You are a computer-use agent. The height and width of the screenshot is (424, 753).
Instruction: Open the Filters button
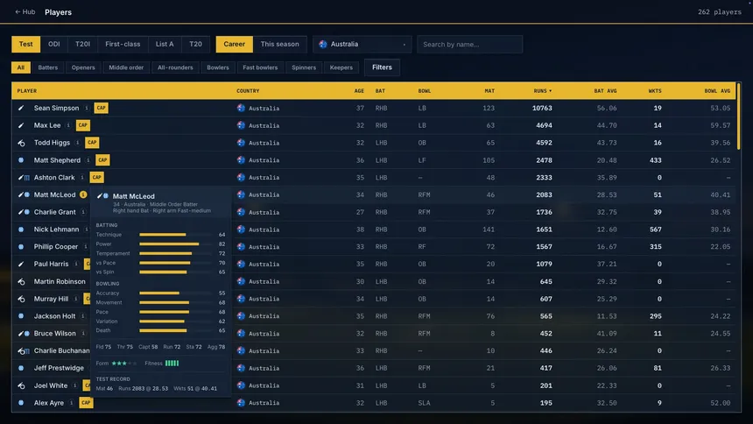[x=382, y=67]
